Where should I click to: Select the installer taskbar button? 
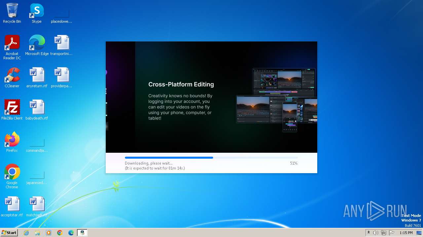click(x=82, y=233)
